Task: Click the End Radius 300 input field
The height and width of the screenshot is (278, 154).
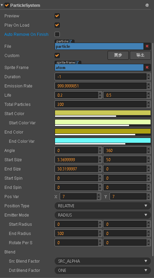Action: pos(76,234)
